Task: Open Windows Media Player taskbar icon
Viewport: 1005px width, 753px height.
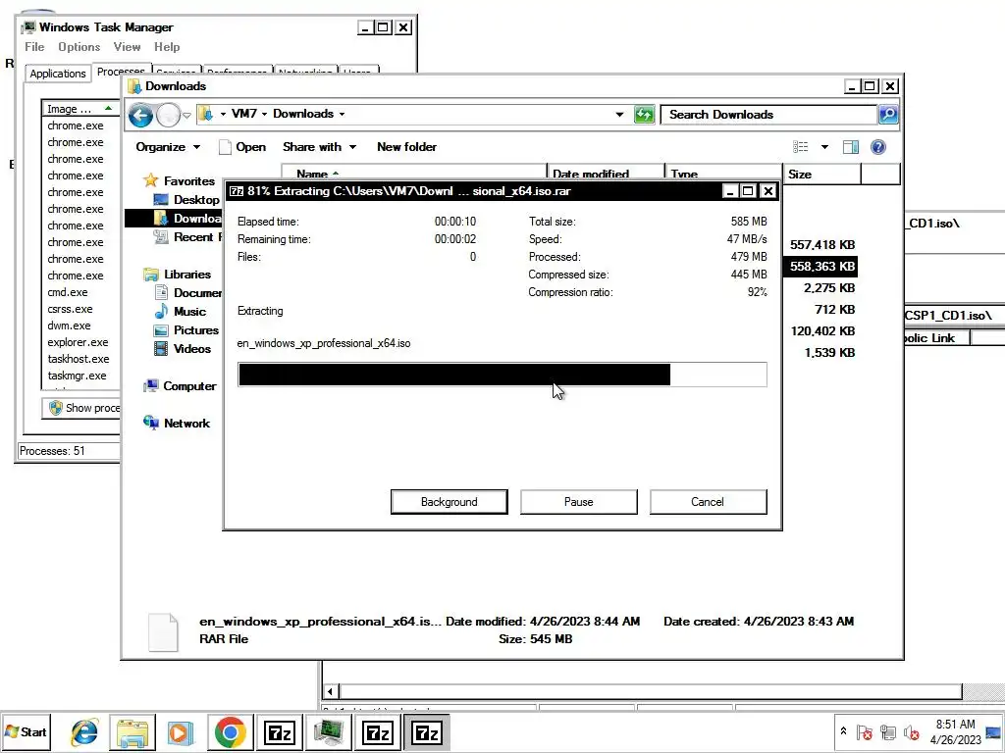Action: pos(182,732)
